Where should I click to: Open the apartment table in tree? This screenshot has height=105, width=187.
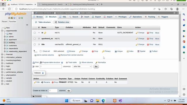coord(13,40)
